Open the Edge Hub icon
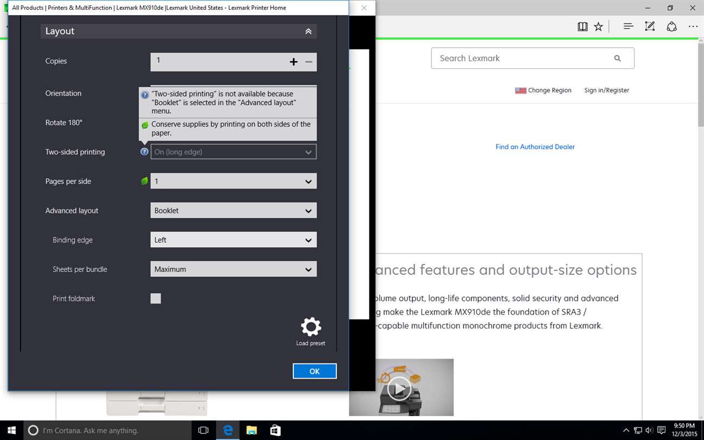 tap(628, 26)
